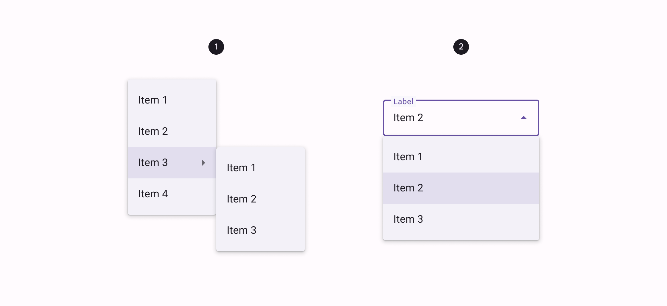Select Item 1 in the left context menu
This screenshot has height=306, width=667.
click(153, 100)
